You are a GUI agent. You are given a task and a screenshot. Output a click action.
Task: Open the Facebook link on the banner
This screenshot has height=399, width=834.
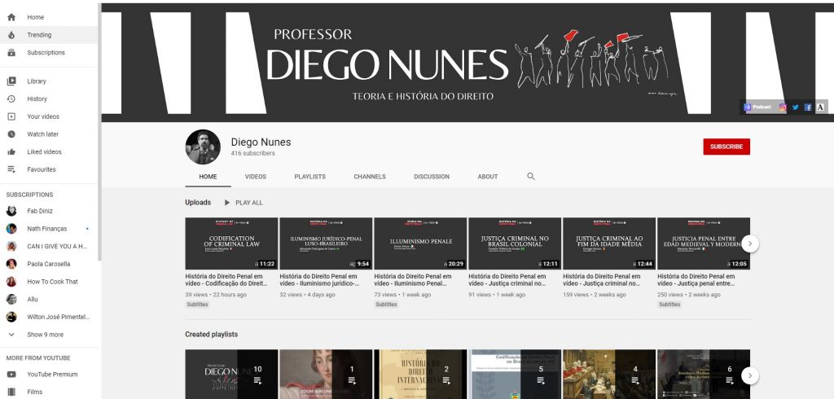(x=808, y=107)
